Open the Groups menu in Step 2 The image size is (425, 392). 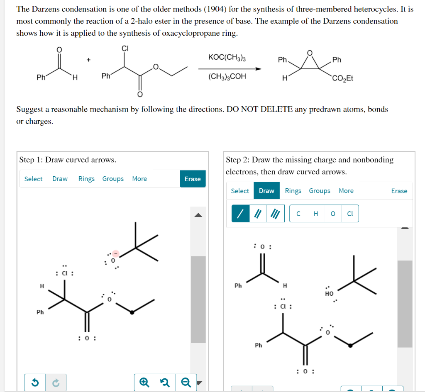pos(320,191)
